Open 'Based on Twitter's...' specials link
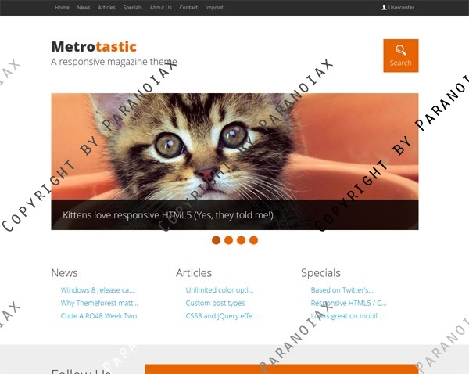 click(x=342, y=289)
